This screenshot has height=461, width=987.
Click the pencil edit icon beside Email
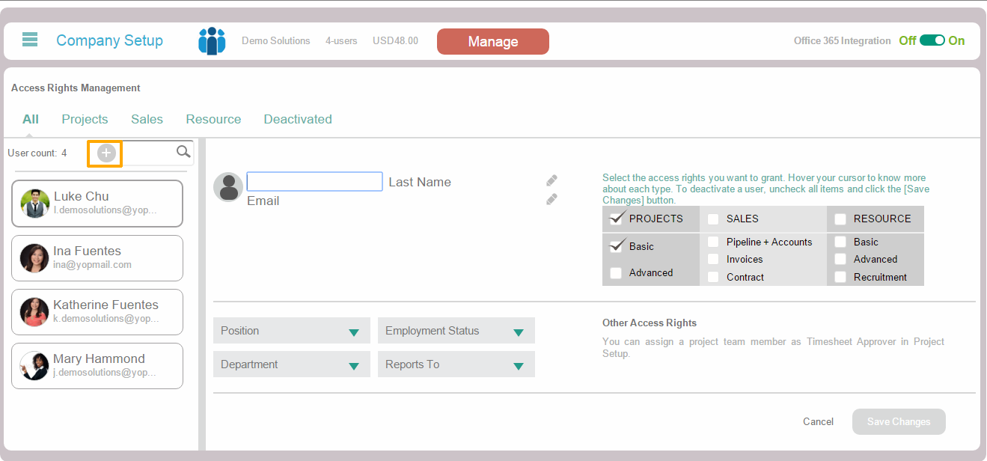pyautogui.click(x=551, y=199)
